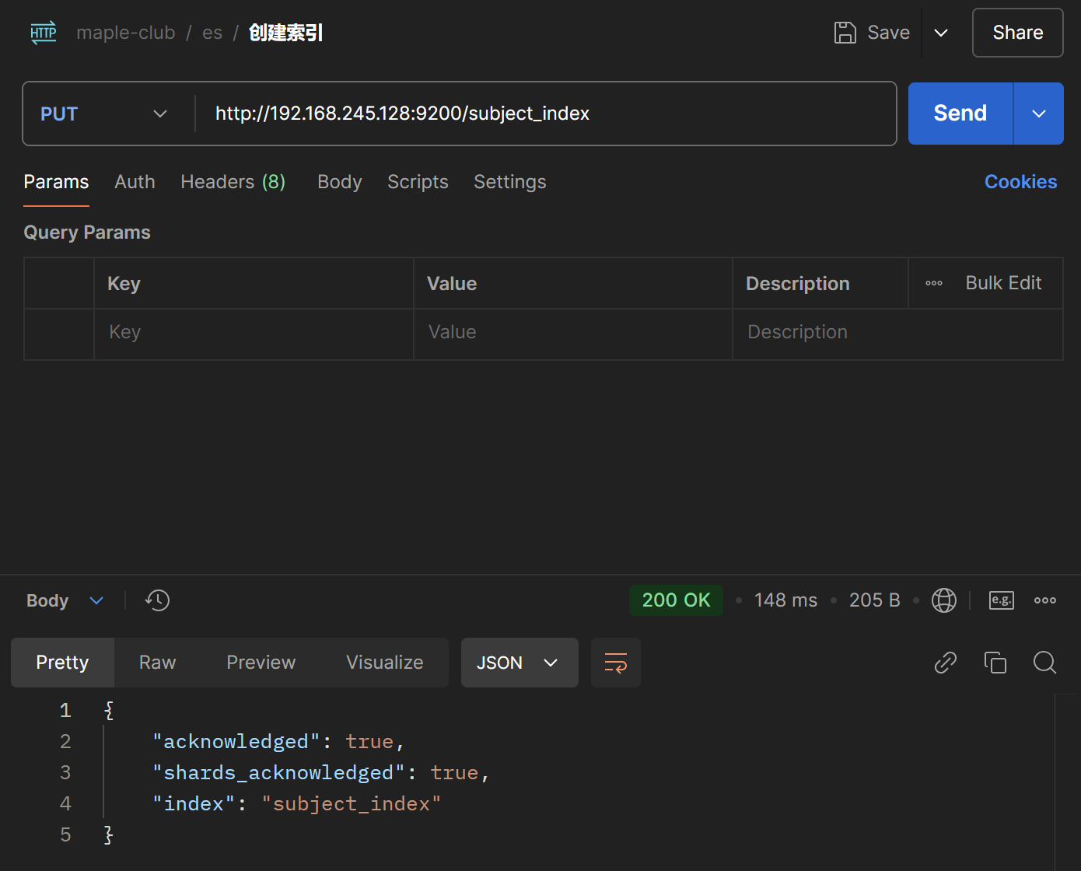Image resolution: width=1081 pixels, height=871 pixels.
Task: Save response as example e.g. icon
Action: tap(1002, 600)
